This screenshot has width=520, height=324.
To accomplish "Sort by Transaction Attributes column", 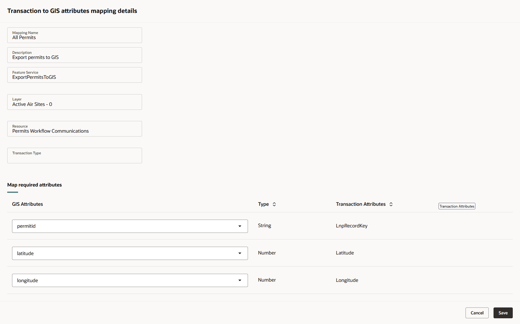I will tap(391, 204).
